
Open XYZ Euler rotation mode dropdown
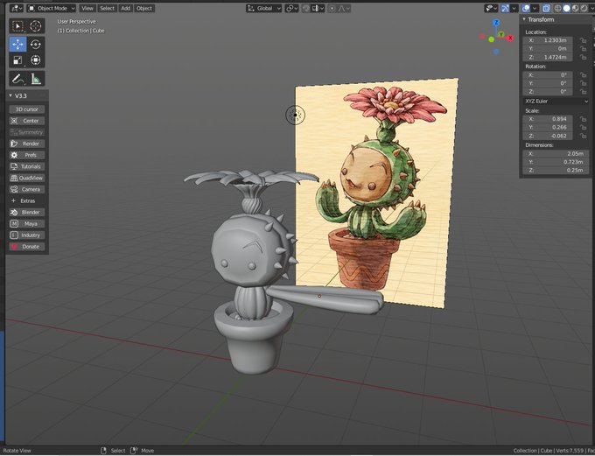556,101
